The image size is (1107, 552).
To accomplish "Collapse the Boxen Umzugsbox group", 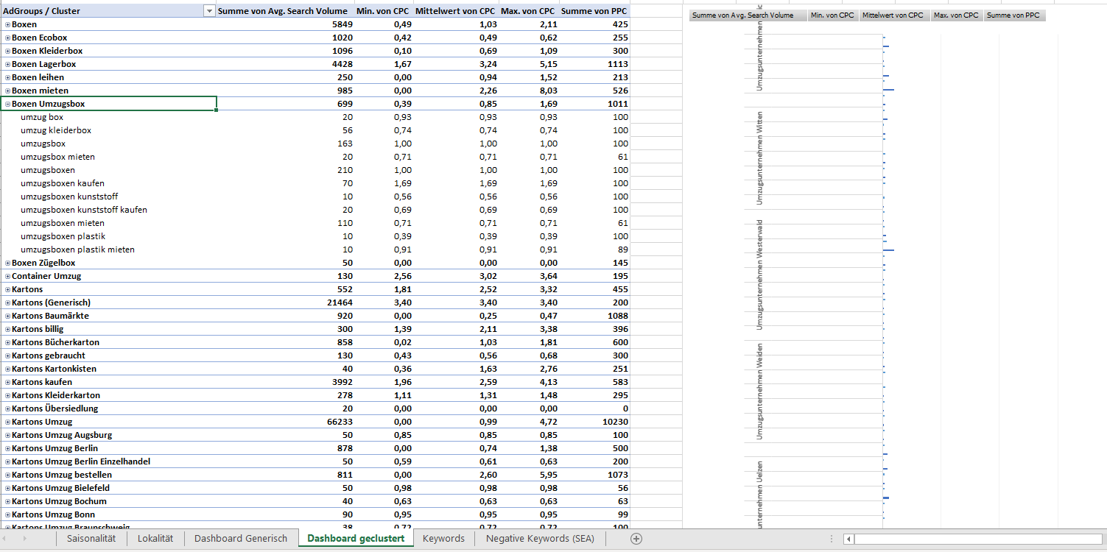I will point(7,105).
